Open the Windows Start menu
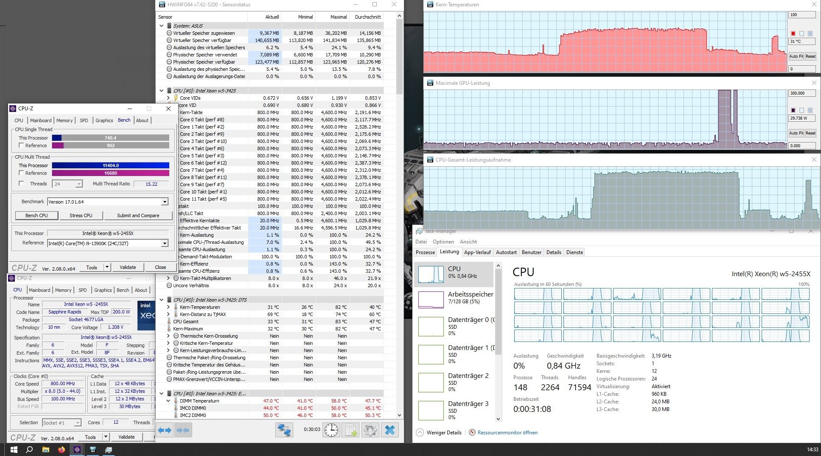Viewport: 821px width, 456px height. pyautogui.click(x=13, y=449)
